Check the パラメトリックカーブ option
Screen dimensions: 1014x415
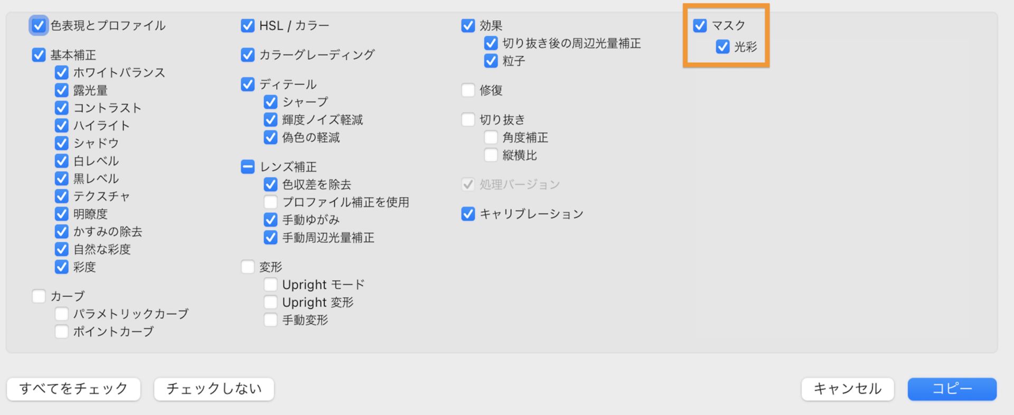(61, 314)
